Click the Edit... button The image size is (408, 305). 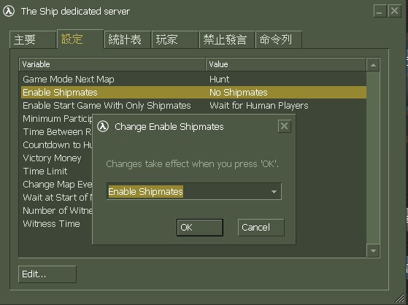[x=47, y=274]
